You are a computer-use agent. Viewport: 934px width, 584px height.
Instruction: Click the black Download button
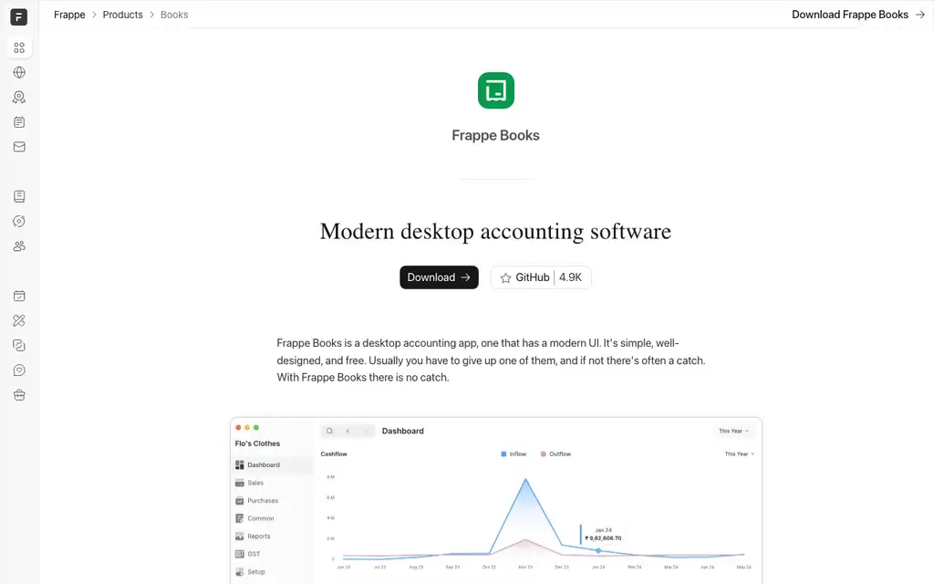coord(439,277)
